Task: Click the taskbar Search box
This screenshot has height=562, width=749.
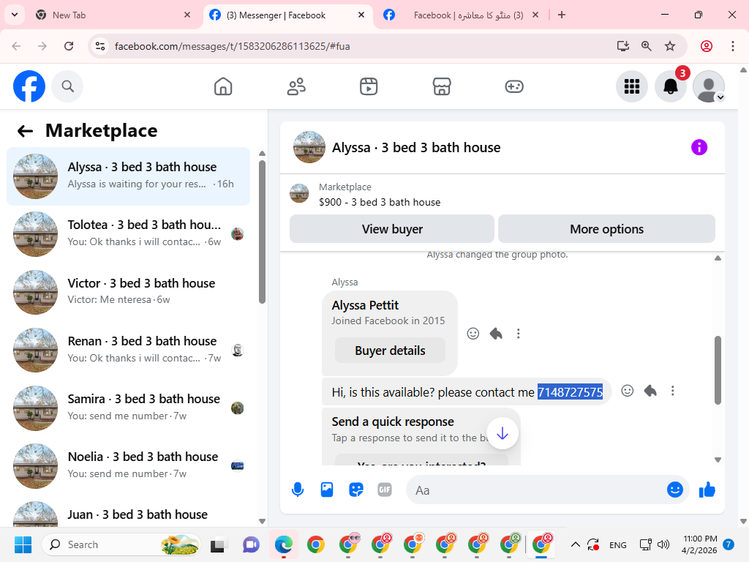Action: click(x=121, y=544)
